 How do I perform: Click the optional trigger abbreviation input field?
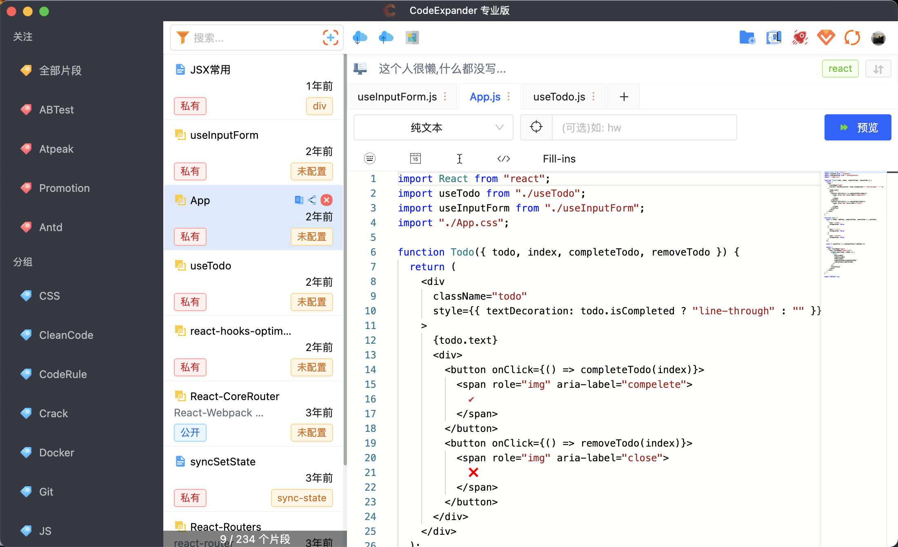click(644, 128)
